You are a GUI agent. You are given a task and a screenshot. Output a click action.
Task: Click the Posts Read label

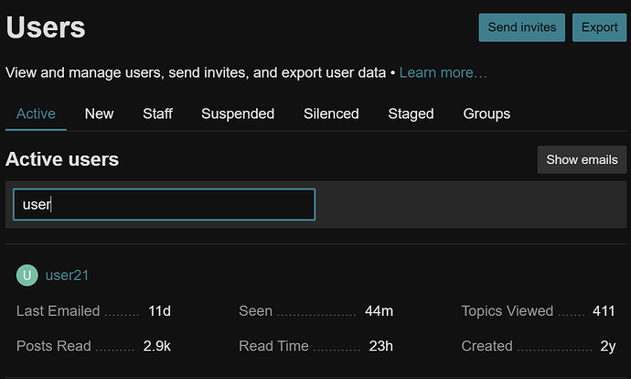[54, 346]
